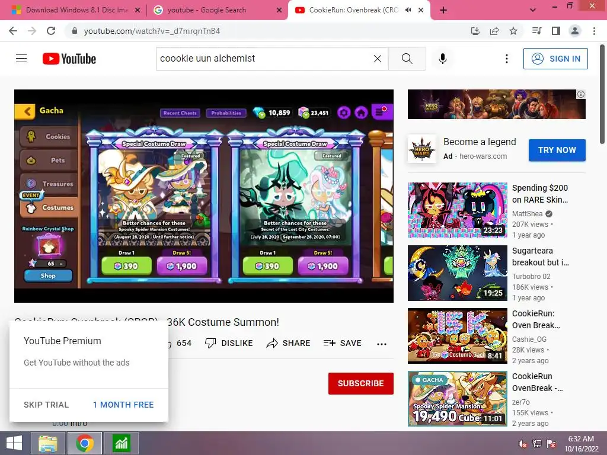607x455 pixels.
Task: Open the Windows Start button
Action: (14, 443)
